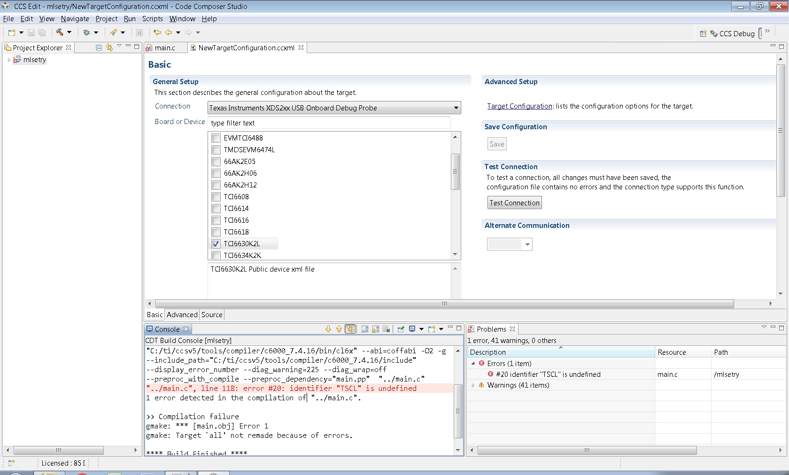Enable the EVMTCI6488 board checkbox
Image resolution: width=789 pixels, height=475 pixels.
tap(216, 138)
